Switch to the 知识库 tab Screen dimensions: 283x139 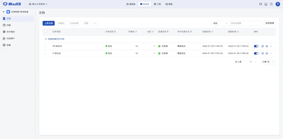point(145,4)
